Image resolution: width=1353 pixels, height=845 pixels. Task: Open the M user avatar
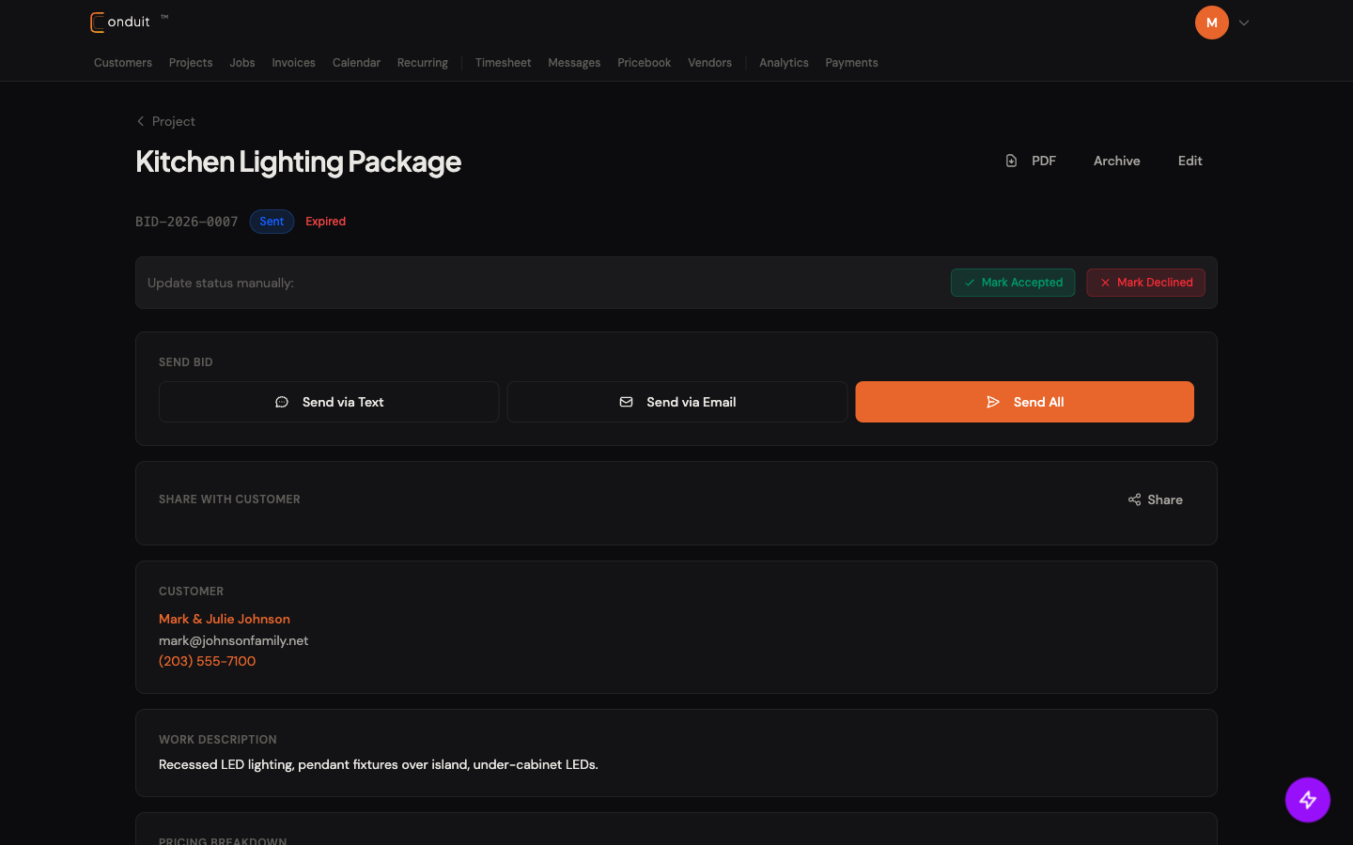point(1211,23)
